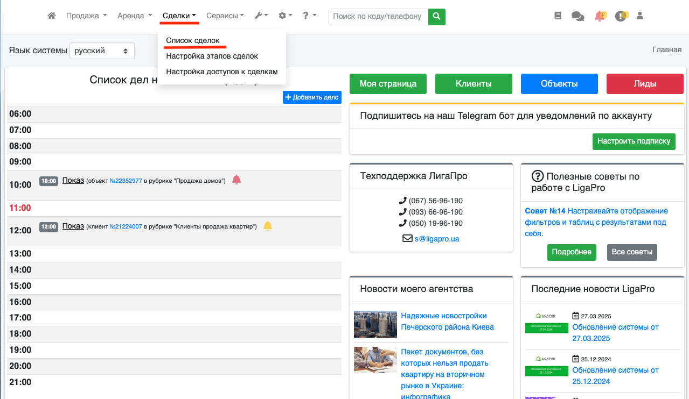Click the home icon in navbar
689x399 pixels.
click(52, 16)
